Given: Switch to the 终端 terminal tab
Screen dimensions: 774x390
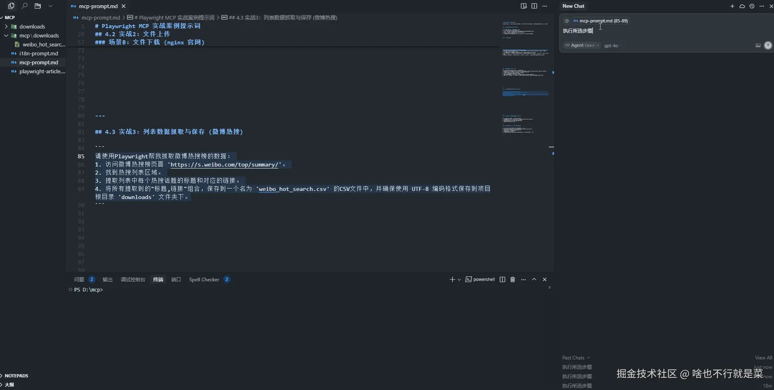Looking at the screenshot, I should tap(158, 279).
